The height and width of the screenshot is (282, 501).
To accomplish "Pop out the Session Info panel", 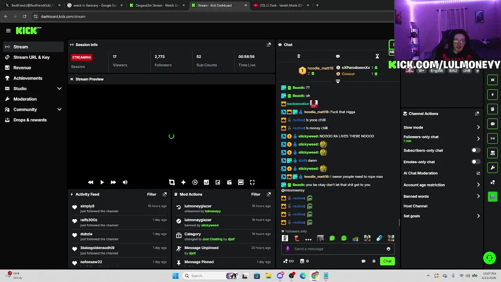I will [269, 45].
